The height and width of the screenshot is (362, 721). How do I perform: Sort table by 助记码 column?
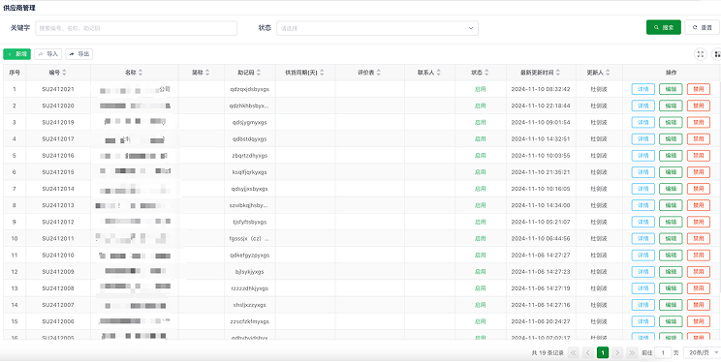259,73
